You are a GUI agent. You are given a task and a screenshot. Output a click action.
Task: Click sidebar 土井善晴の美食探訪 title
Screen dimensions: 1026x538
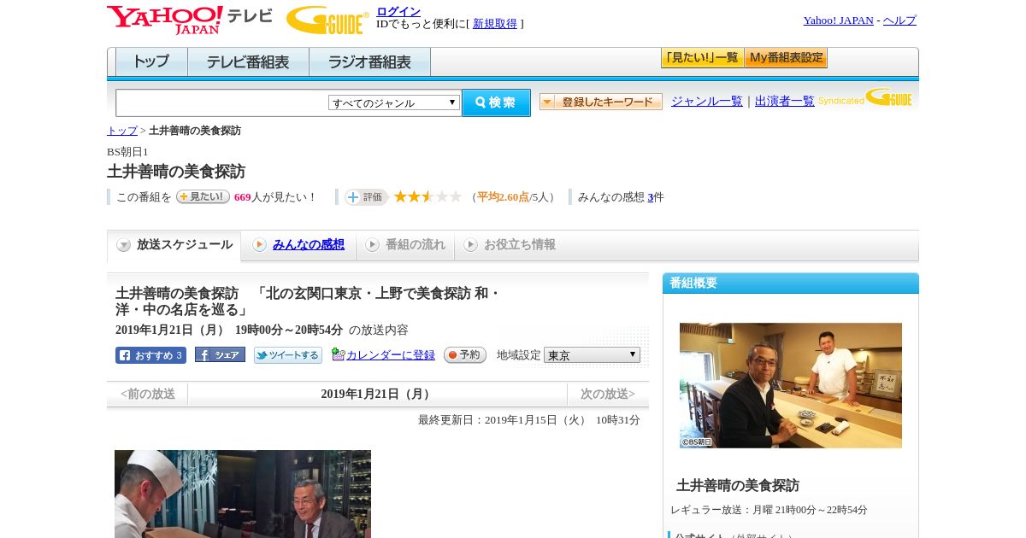coord(738,485)
